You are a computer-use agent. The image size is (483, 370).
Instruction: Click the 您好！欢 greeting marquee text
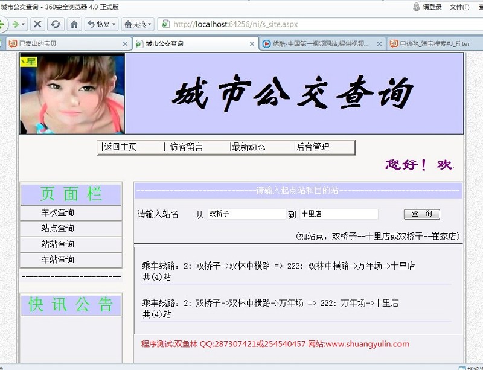point(419,165)
